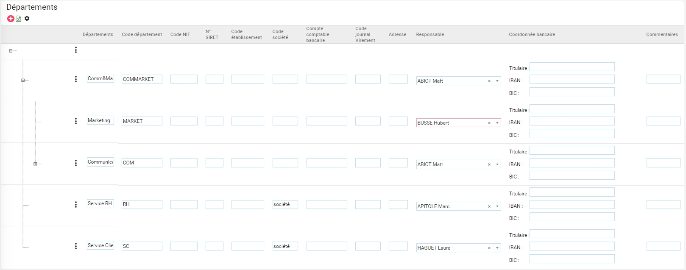Open HAGUET Laure responsable dropdown arrow
The width and height of the screenshot is (686, 270).
coord(497,248)
